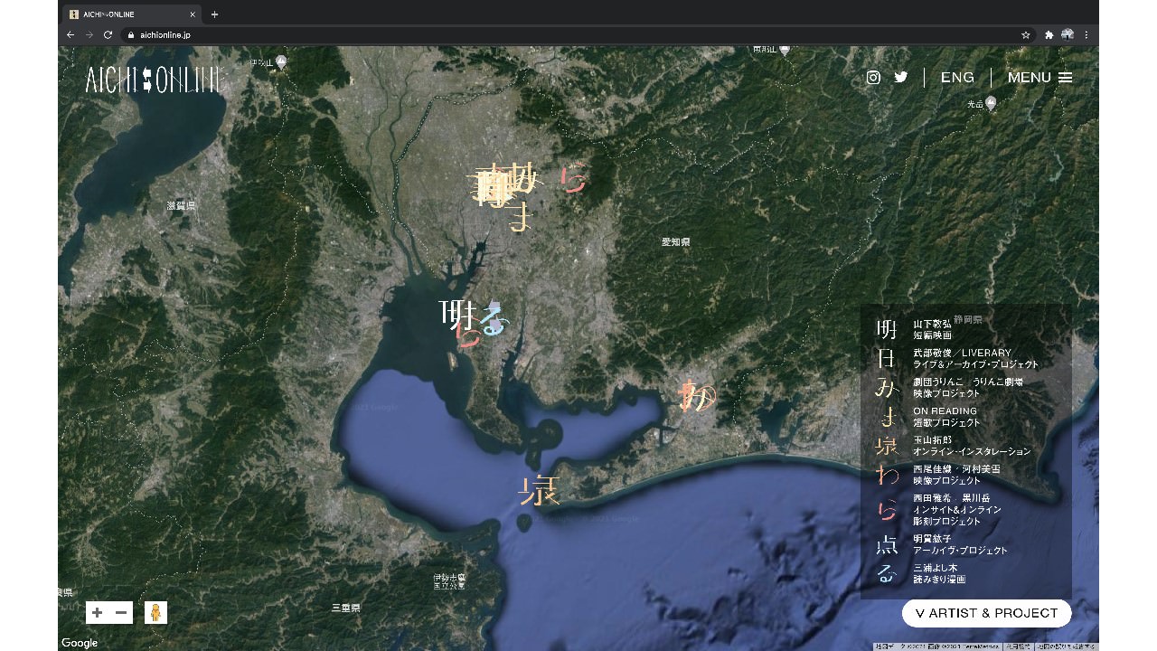Viewport: 1157px width, 651px height.
Task: Click the map zoom in plus button
Action: pyautogui.click(x=98, y=613)
